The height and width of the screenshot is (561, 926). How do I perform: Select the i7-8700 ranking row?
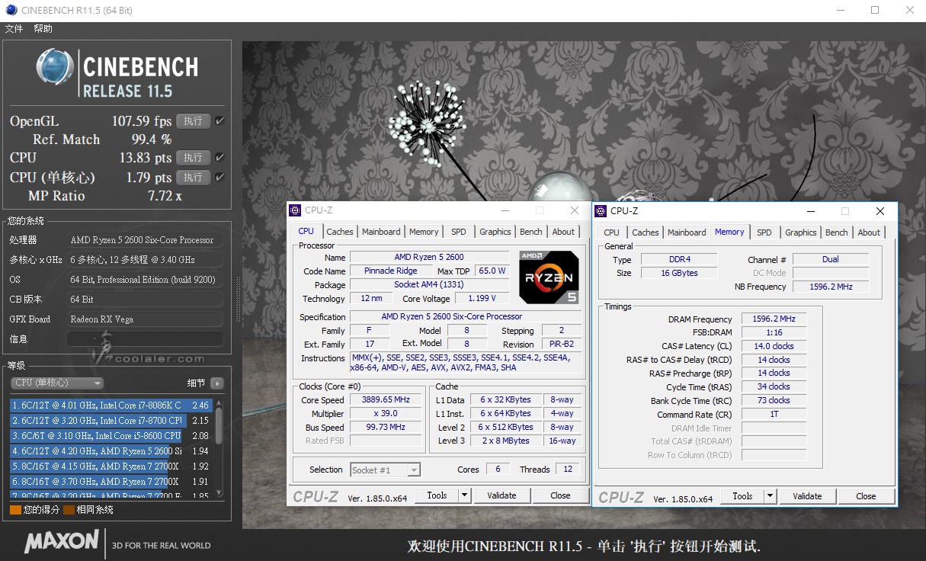[x=111, y=421]
